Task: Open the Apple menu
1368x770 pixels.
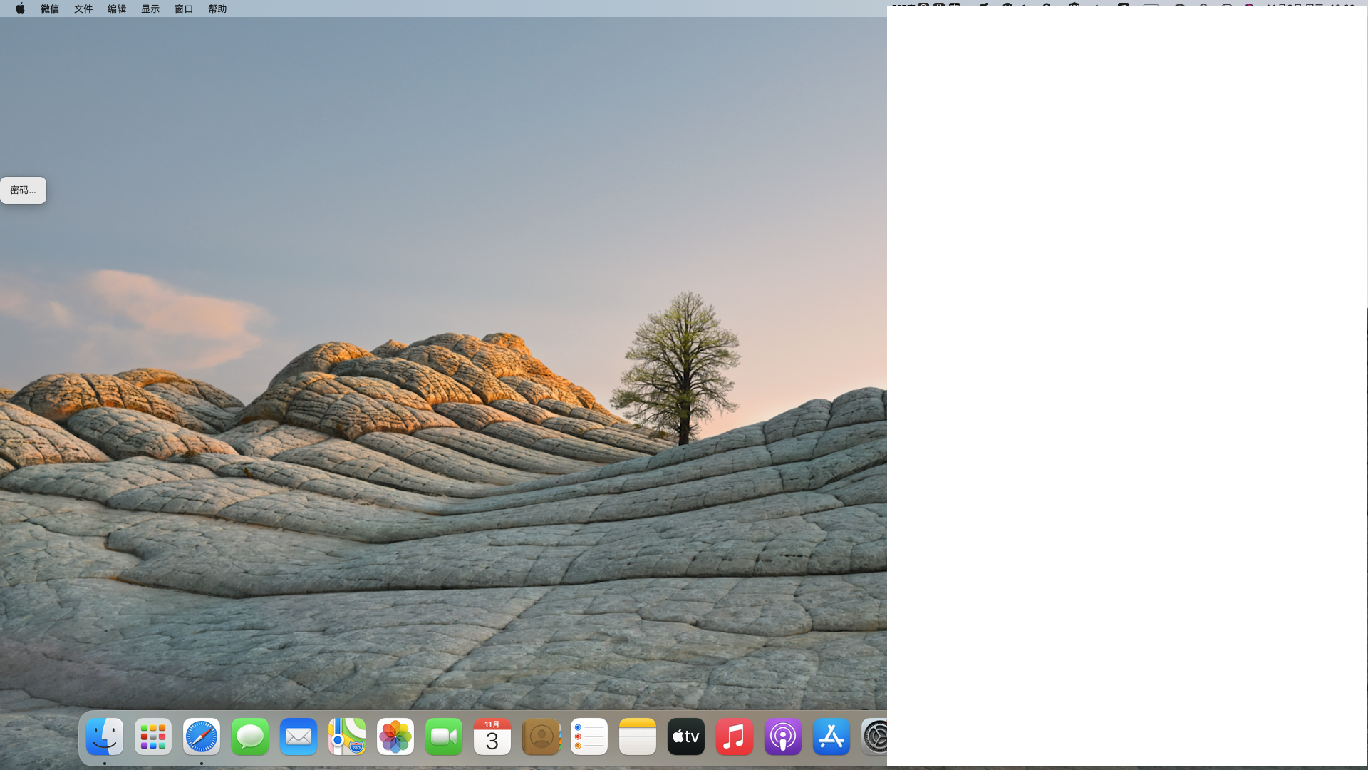Action: point(20,9)
